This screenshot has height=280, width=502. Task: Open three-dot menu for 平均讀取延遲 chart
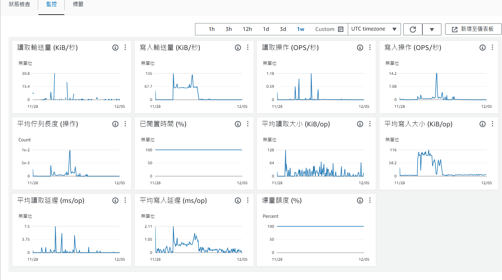click(x=125, y=200)
